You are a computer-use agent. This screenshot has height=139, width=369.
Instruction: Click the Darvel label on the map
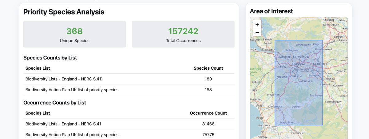pyautogui.click(x=296, y=106)
